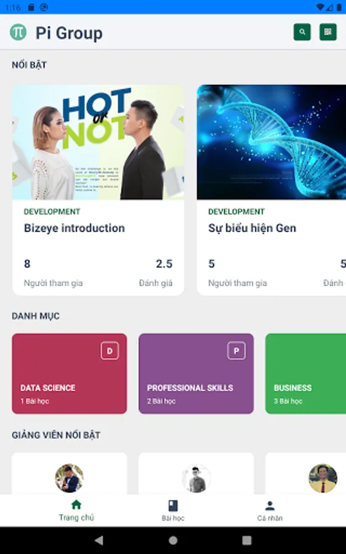Tap Android home circle button
Image resolution: width=346 pixels, height=554 pixels.
(173, 540)
